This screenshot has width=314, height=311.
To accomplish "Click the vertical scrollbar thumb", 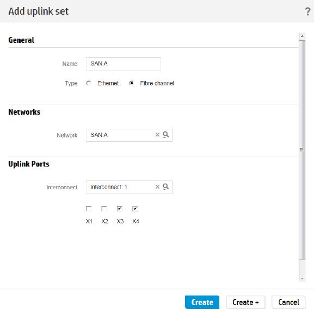I will [302, 150].
